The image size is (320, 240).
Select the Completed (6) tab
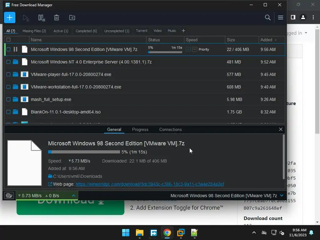[86, 31]
